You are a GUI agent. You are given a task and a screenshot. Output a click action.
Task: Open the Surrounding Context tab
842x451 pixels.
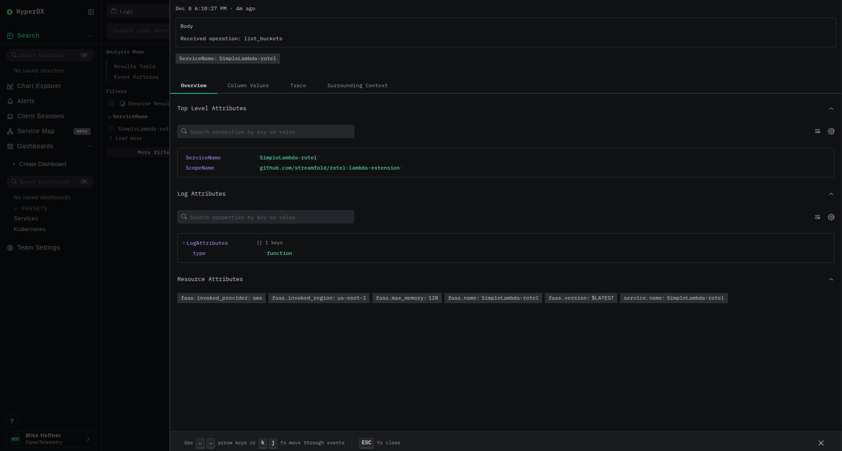[x=357, y=85]
